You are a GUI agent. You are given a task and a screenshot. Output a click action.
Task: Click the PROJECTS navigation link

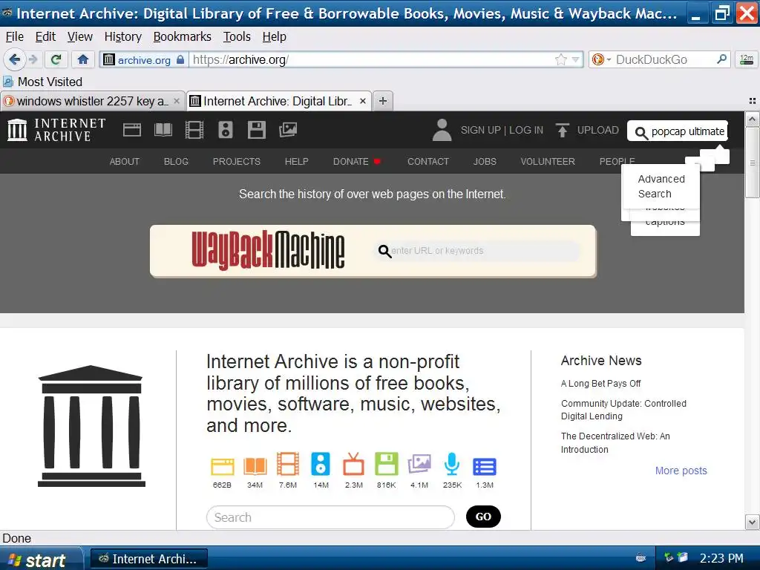[x=237, y=161]
